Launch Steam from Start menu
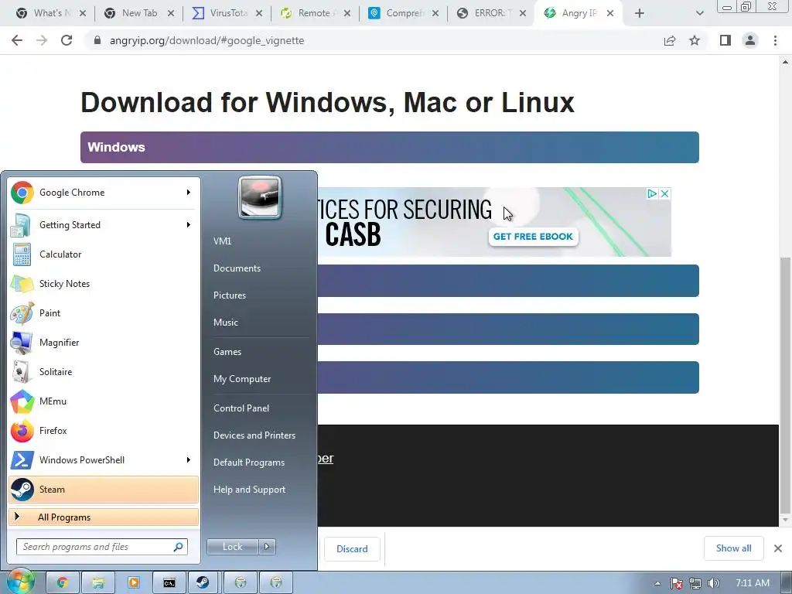 tap(104, 489)
